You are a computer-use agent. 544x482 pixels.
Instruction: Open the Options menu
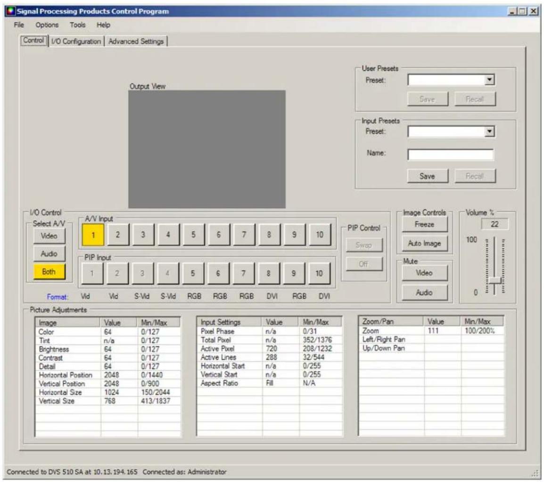[47, 25]
